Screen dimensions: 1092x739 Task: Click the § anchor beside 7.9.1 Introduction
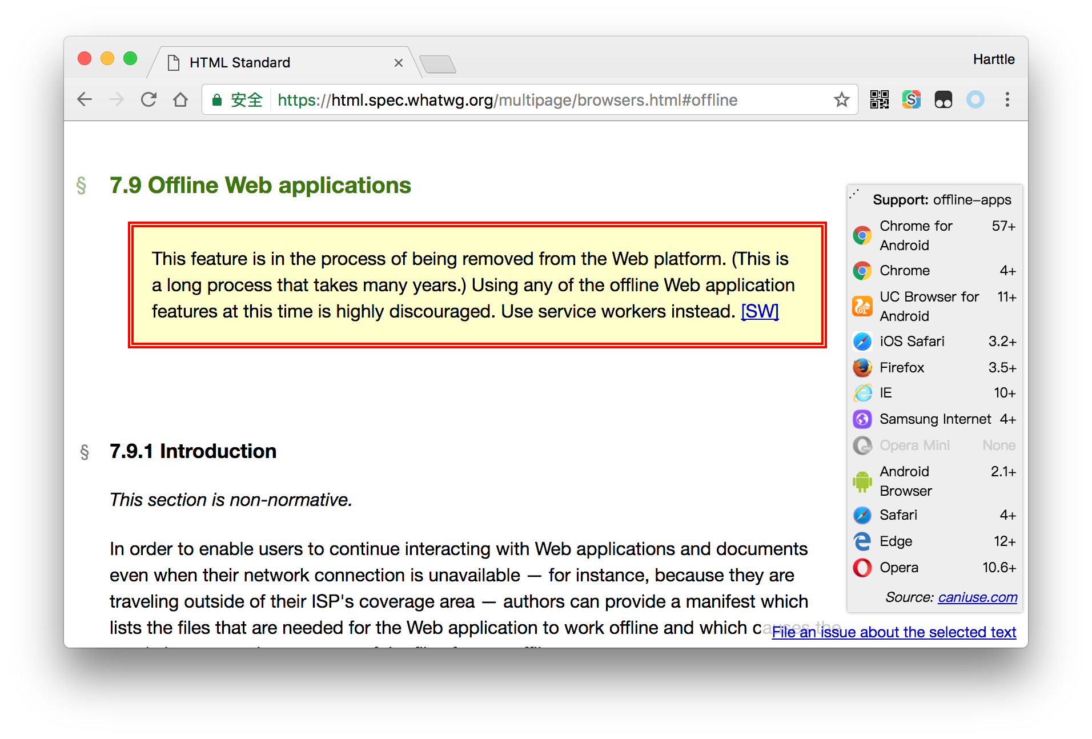click(85, 452)
